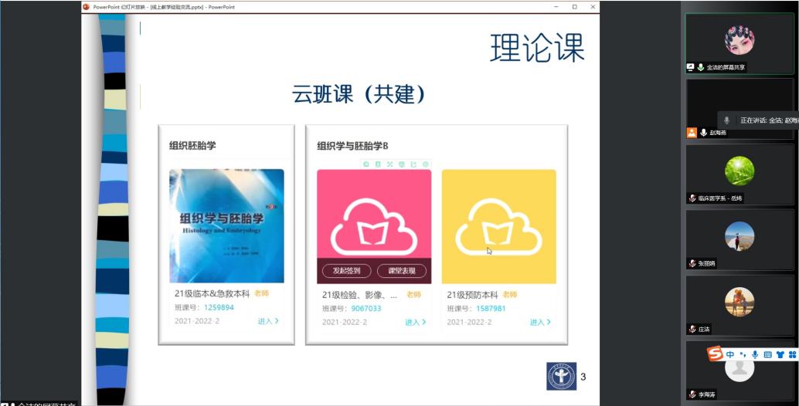
Task: Click class number link 1587981
Action: [x=491, y=308]
